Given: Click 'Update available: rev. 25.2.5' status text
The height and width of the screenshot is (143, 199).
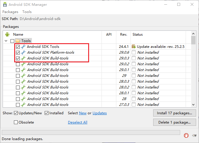Looking at the screenshot, I should pyautogui.click(x=161, y=47).
